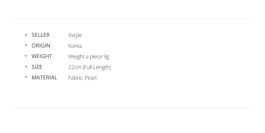Click the bottom horizontal divider line
This screenshot has width=265, height=133.
(x=132, y=107)
